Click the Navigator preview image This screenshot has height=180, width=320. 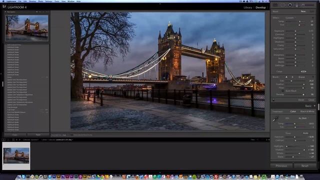point(27,28)
